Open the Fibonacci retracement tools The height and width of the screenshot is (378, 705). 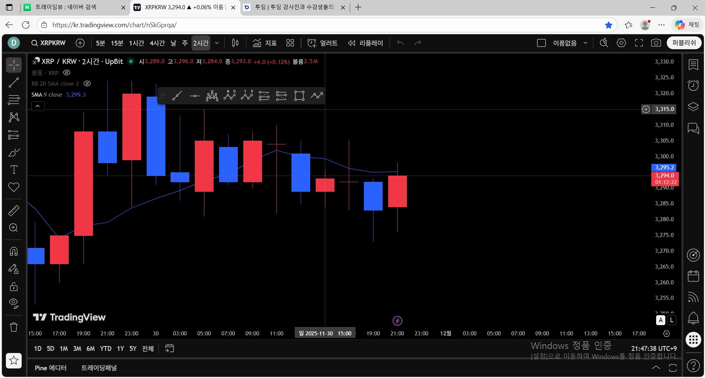pos(14,100)
